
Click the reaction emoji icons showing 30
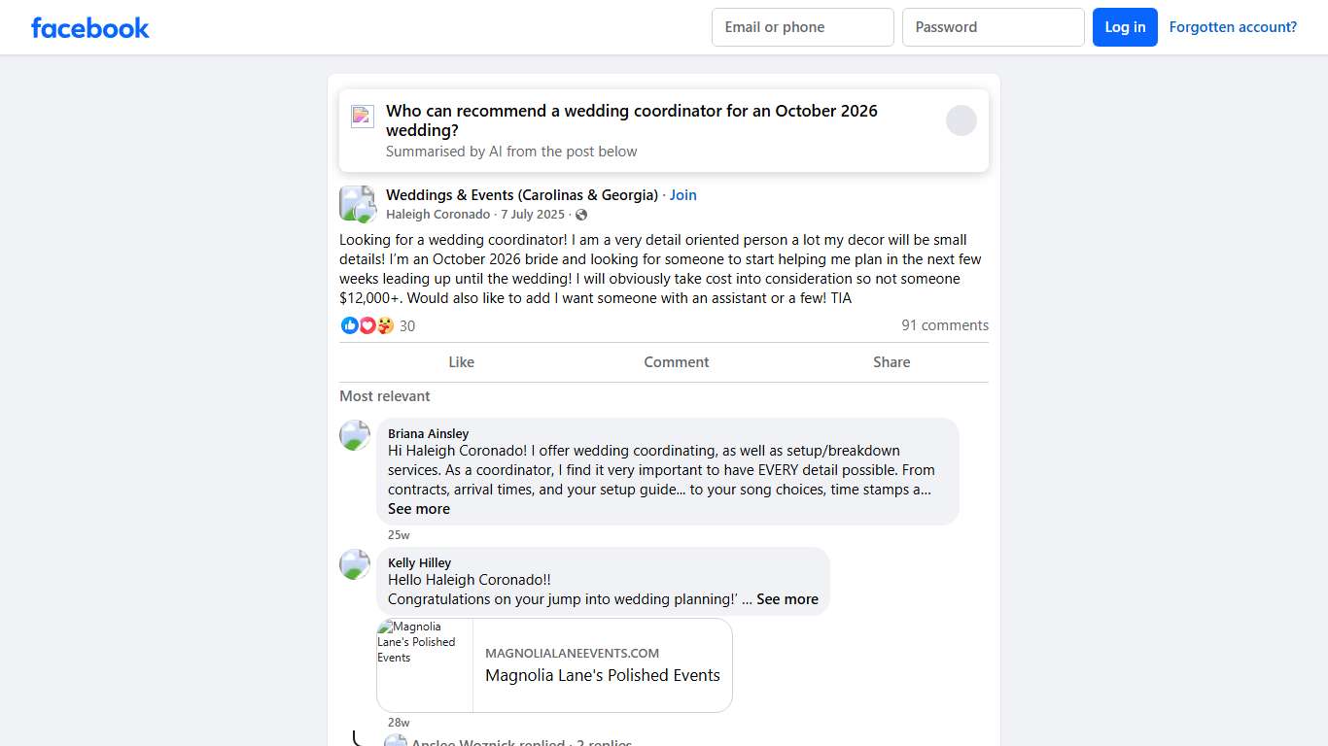click(x=367, y=325)
